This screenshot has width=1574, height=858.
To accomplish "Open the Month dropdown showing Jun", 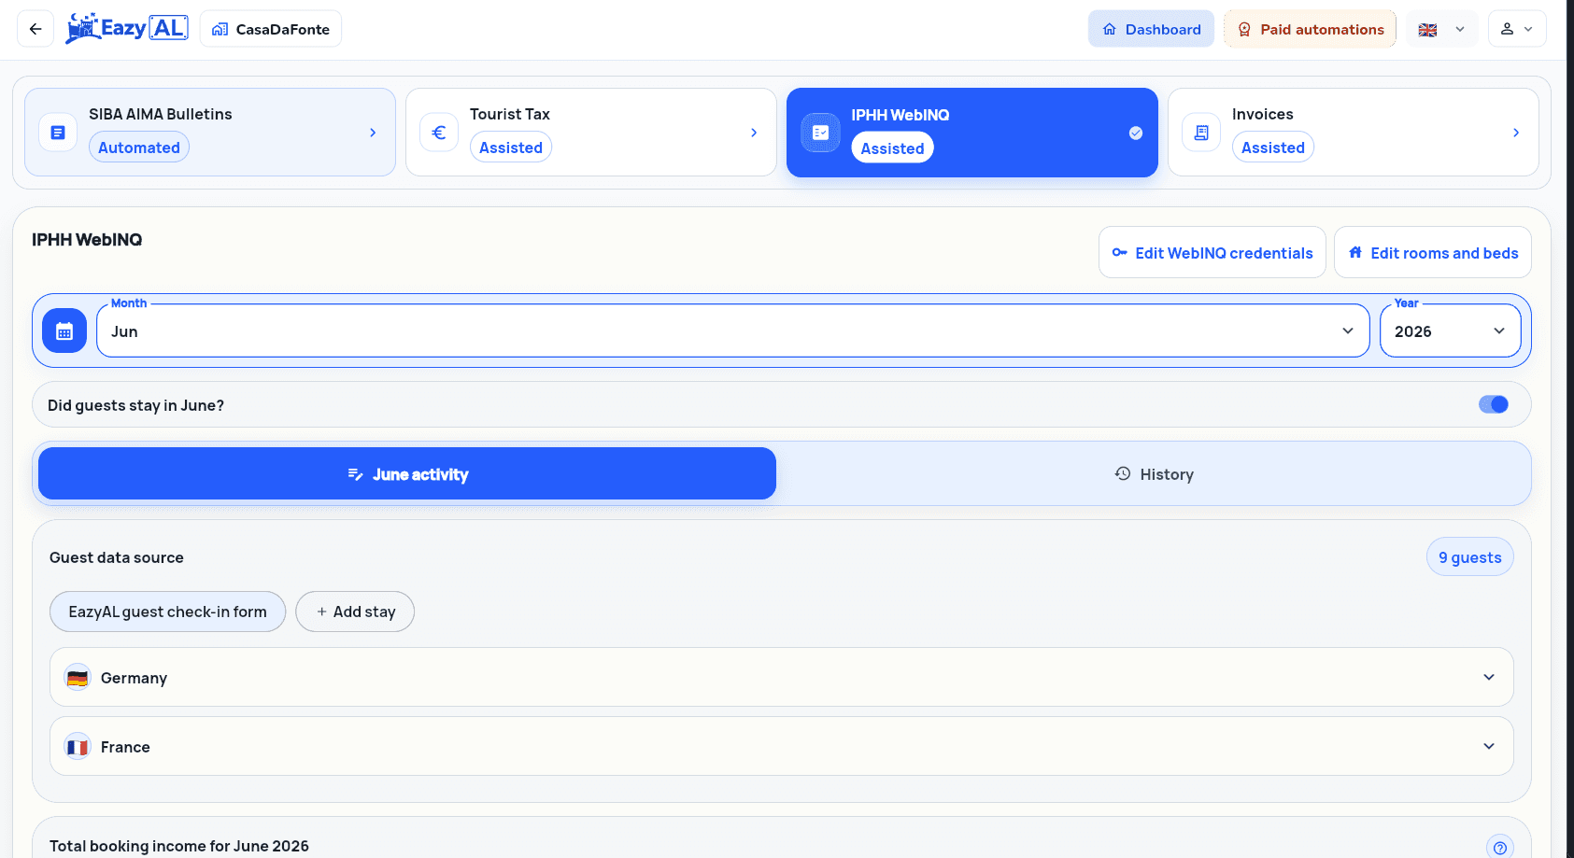I will point(733,331).
